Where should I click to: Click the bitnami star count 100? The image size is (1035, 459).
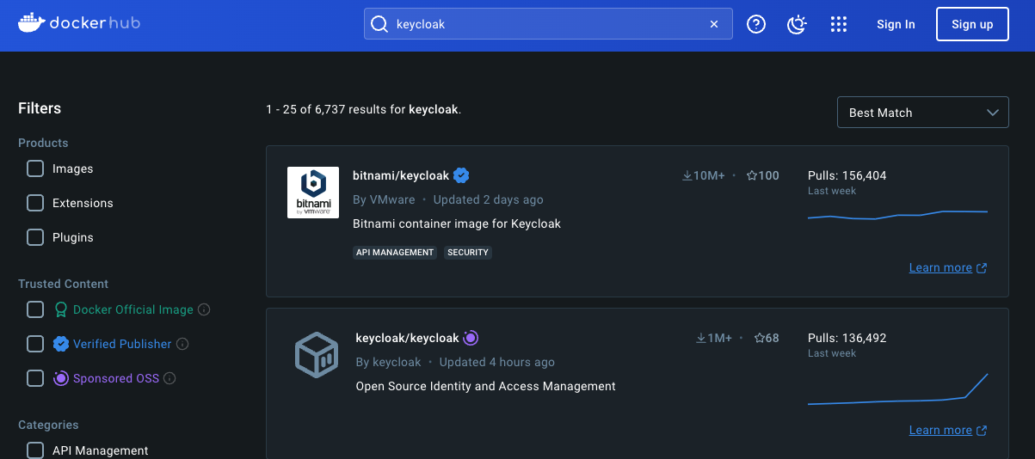click(762, 175)
